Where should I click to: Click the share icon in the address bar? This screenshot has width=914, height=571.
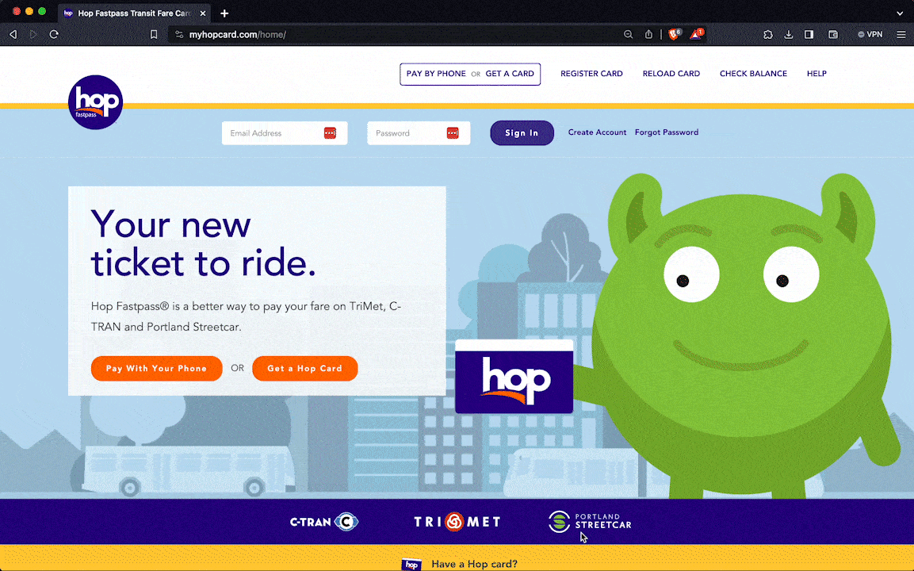click(648, 34)
